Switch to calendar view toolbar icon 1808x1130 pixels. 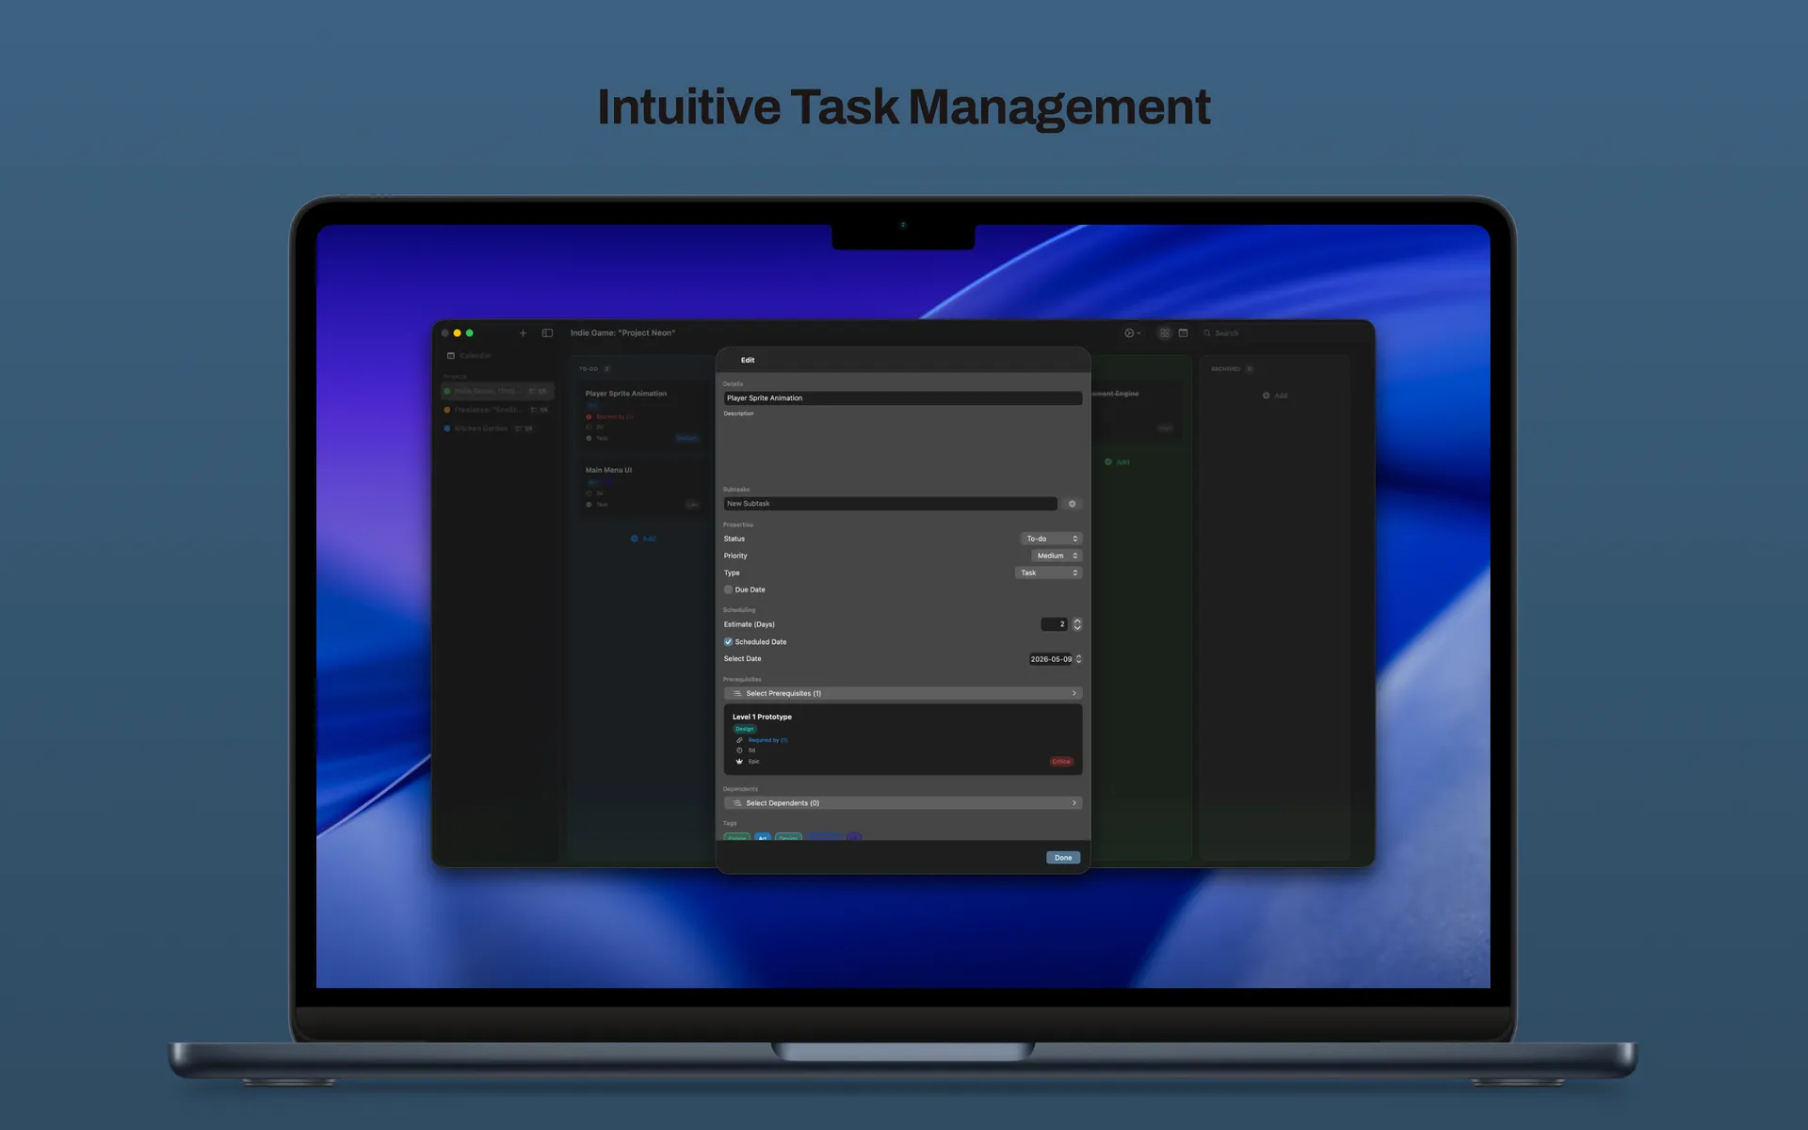[1184, 333]
